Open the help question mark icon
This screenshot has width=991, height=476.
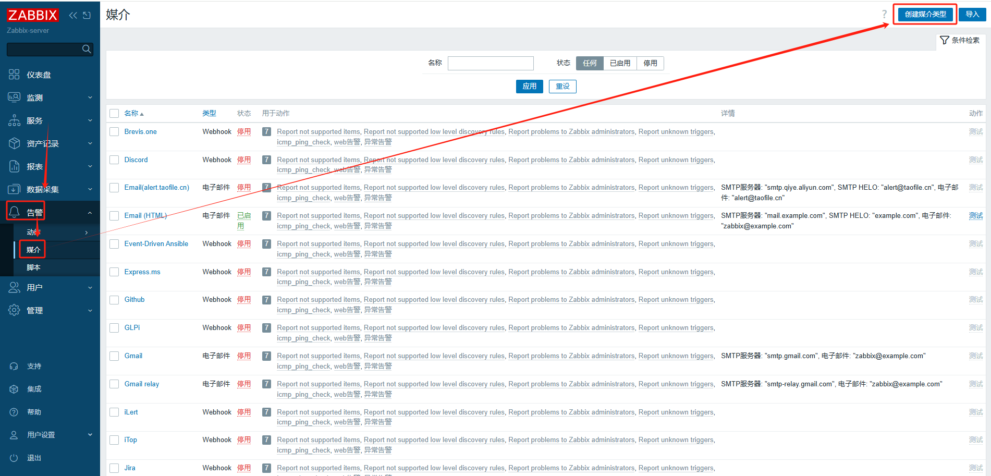click(884, 14)
